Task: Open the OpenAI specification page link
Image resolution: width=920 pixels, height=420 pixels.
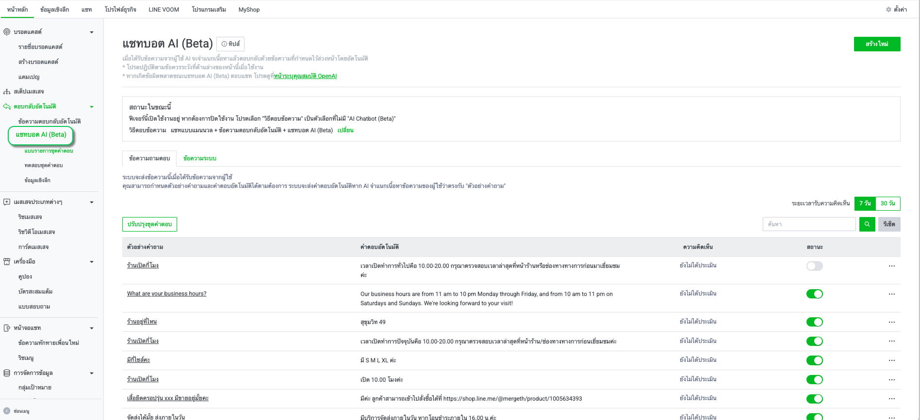Action: [x=305, y=76]
